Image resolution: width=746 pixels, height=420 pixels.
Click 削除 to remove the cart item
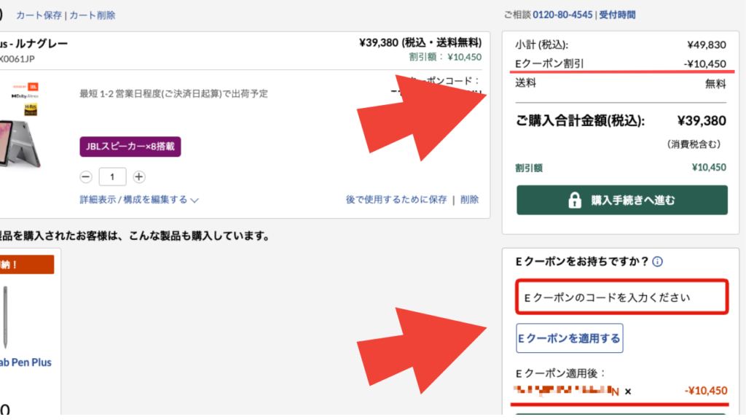(470, 200)
